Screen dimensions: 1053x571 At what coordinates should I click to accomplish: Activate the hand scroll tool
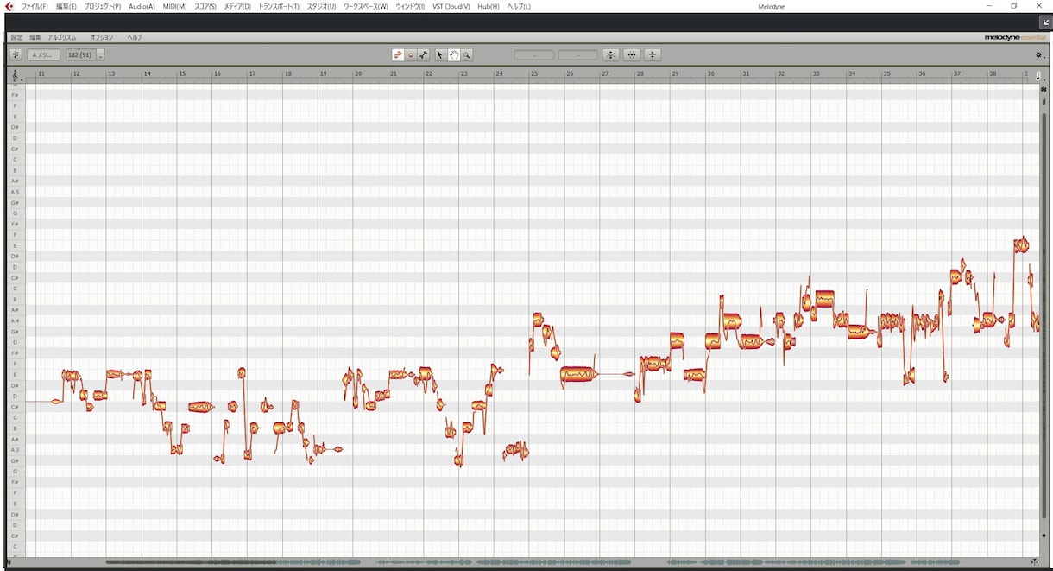453,54
